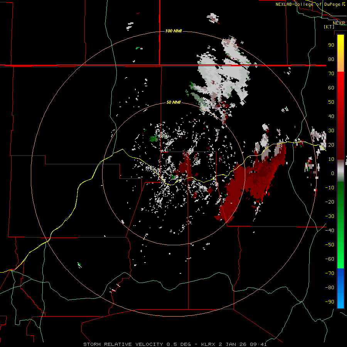Click the 0 scale label
347x347 pixels.
pos(333,173)
